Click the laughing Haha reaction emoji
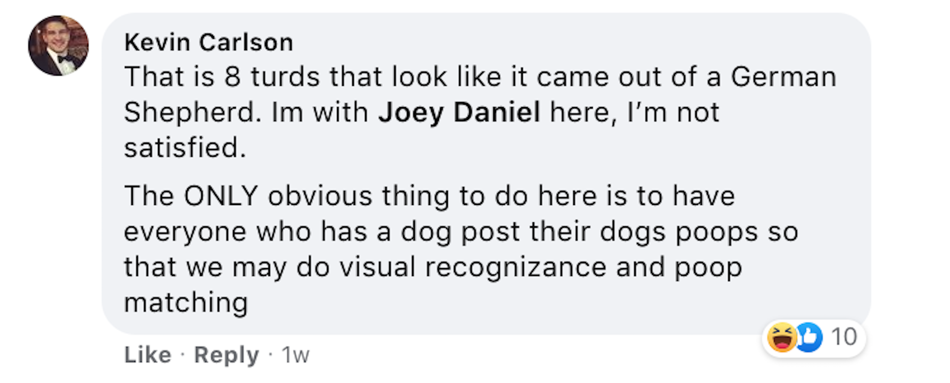950x383 pixels. tap(782, 337)
